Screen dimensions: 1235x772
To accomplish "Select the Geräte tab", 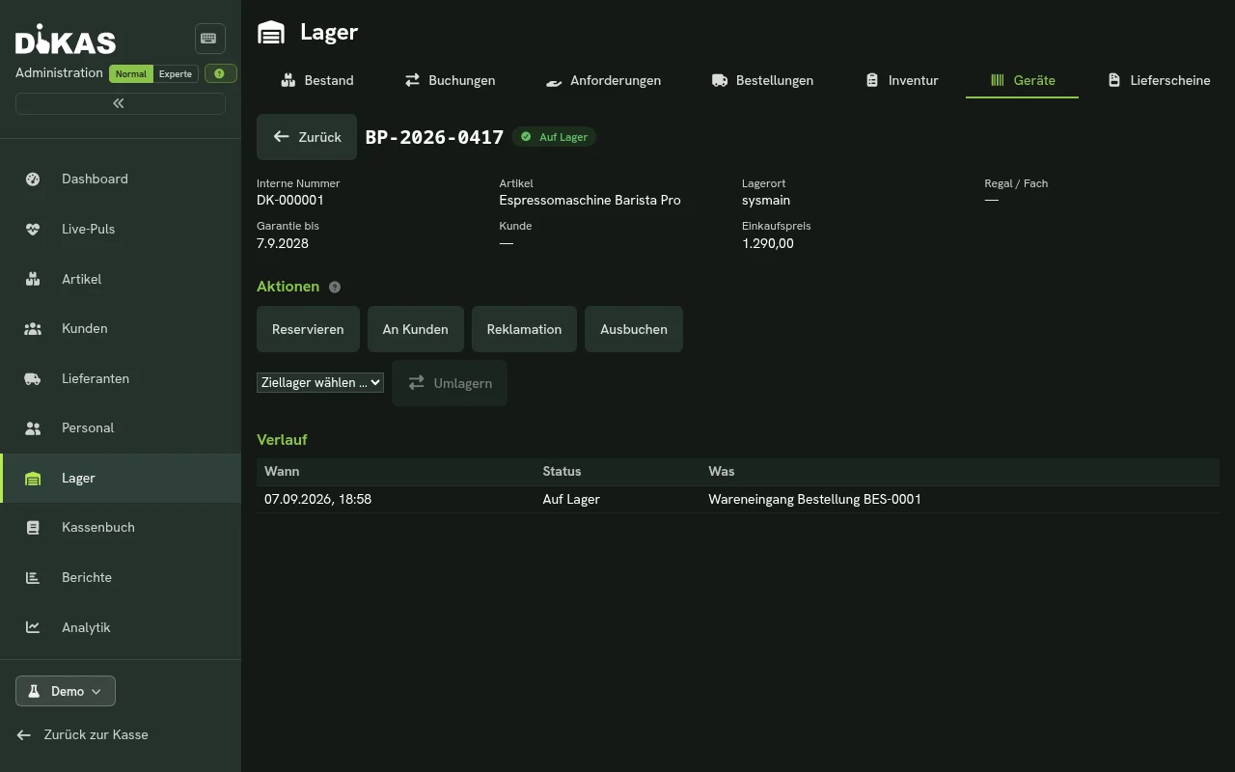I will pos(1022,80).
